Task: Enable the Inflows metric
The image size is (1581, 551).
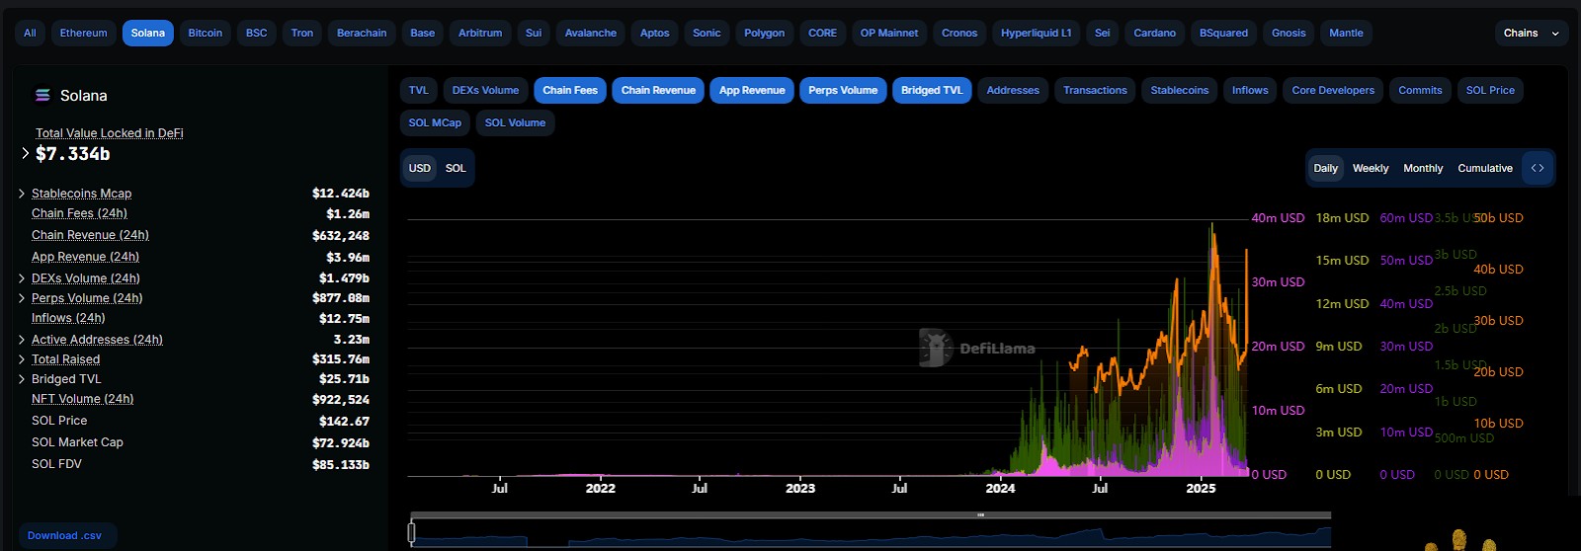Action: (1250, 90)
